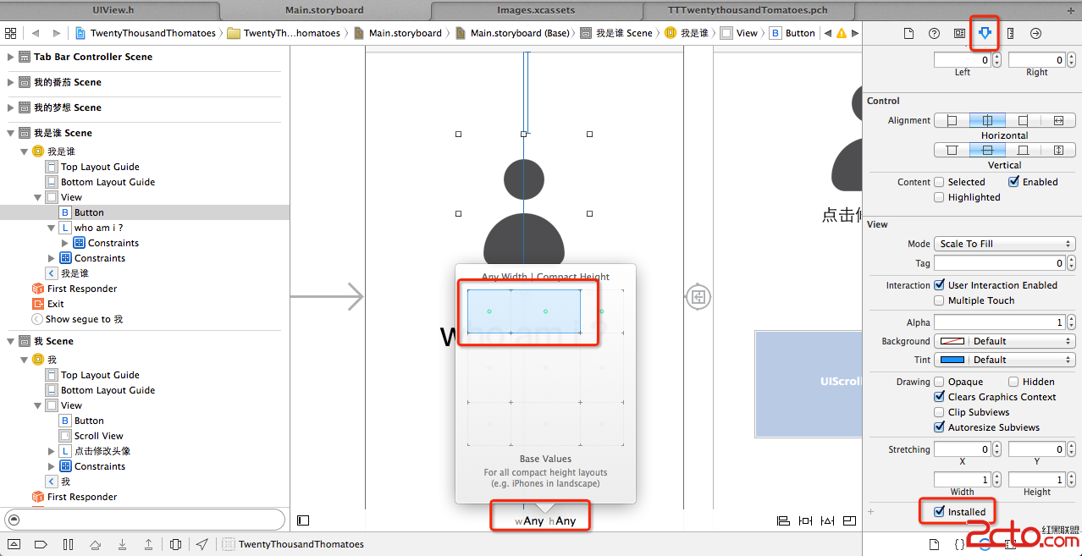Image resolution: width=1082 pixels, height=556 pixels.
Task: Select Show segue to 我 in outline
Action: 84,319
